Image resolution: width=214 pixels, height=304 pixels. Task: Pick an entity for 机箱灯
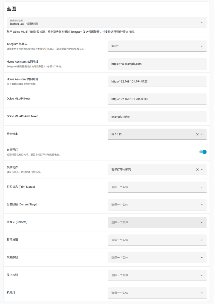[157, 293]
